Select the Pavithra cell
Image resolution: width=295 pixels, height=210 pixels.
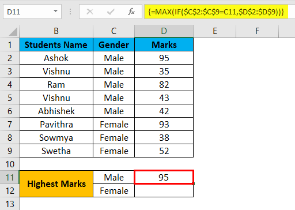(x=56, y=124)
